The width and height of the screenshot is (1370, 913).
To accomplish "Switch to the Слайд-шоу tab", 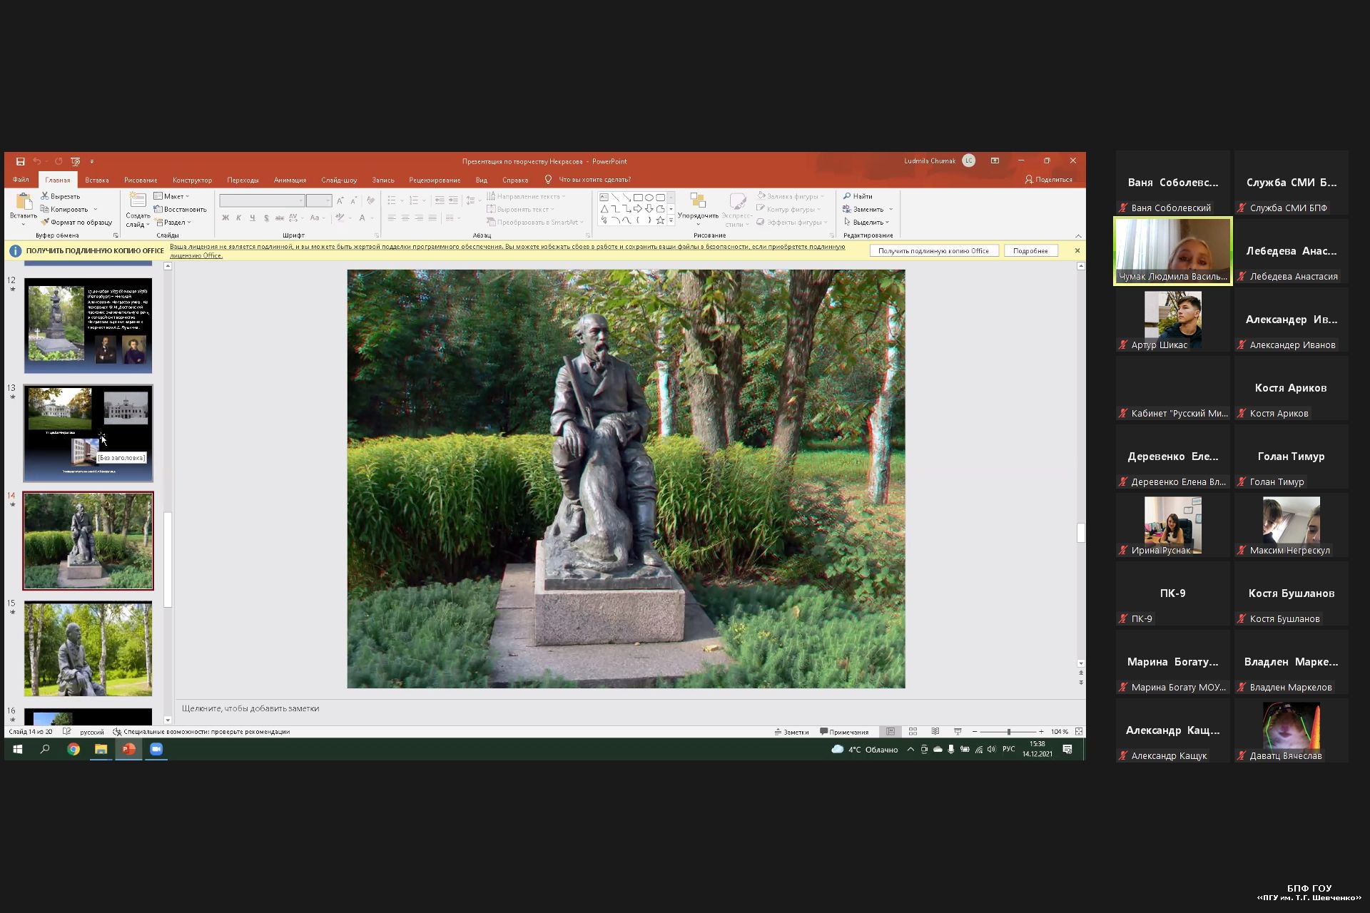I will pos(339,180).
